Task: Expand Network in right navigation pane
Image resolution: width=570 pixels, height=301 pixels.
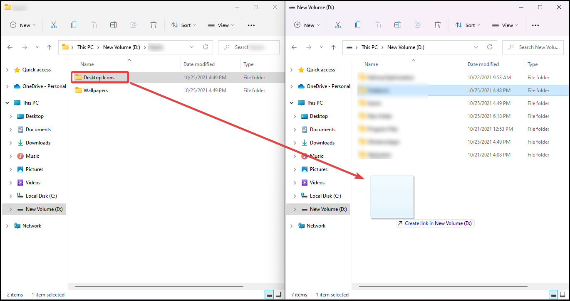Action: pyautogui.click(x=291, y=226)
